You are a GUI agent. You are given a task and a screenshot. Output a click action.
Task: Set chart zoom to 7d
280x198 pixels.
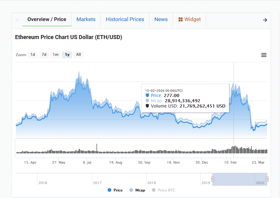[x=44, y=55]
